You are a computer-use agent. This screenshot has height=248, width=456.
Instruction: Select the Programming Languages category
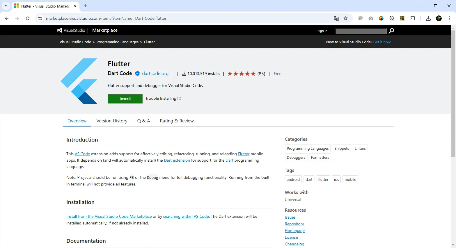[x=308, y=148]
